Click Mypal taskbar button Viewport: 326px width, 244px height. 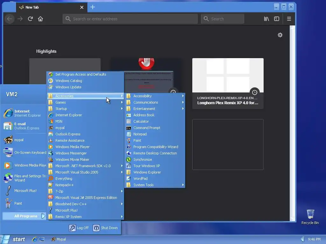[x=59, y=239]
